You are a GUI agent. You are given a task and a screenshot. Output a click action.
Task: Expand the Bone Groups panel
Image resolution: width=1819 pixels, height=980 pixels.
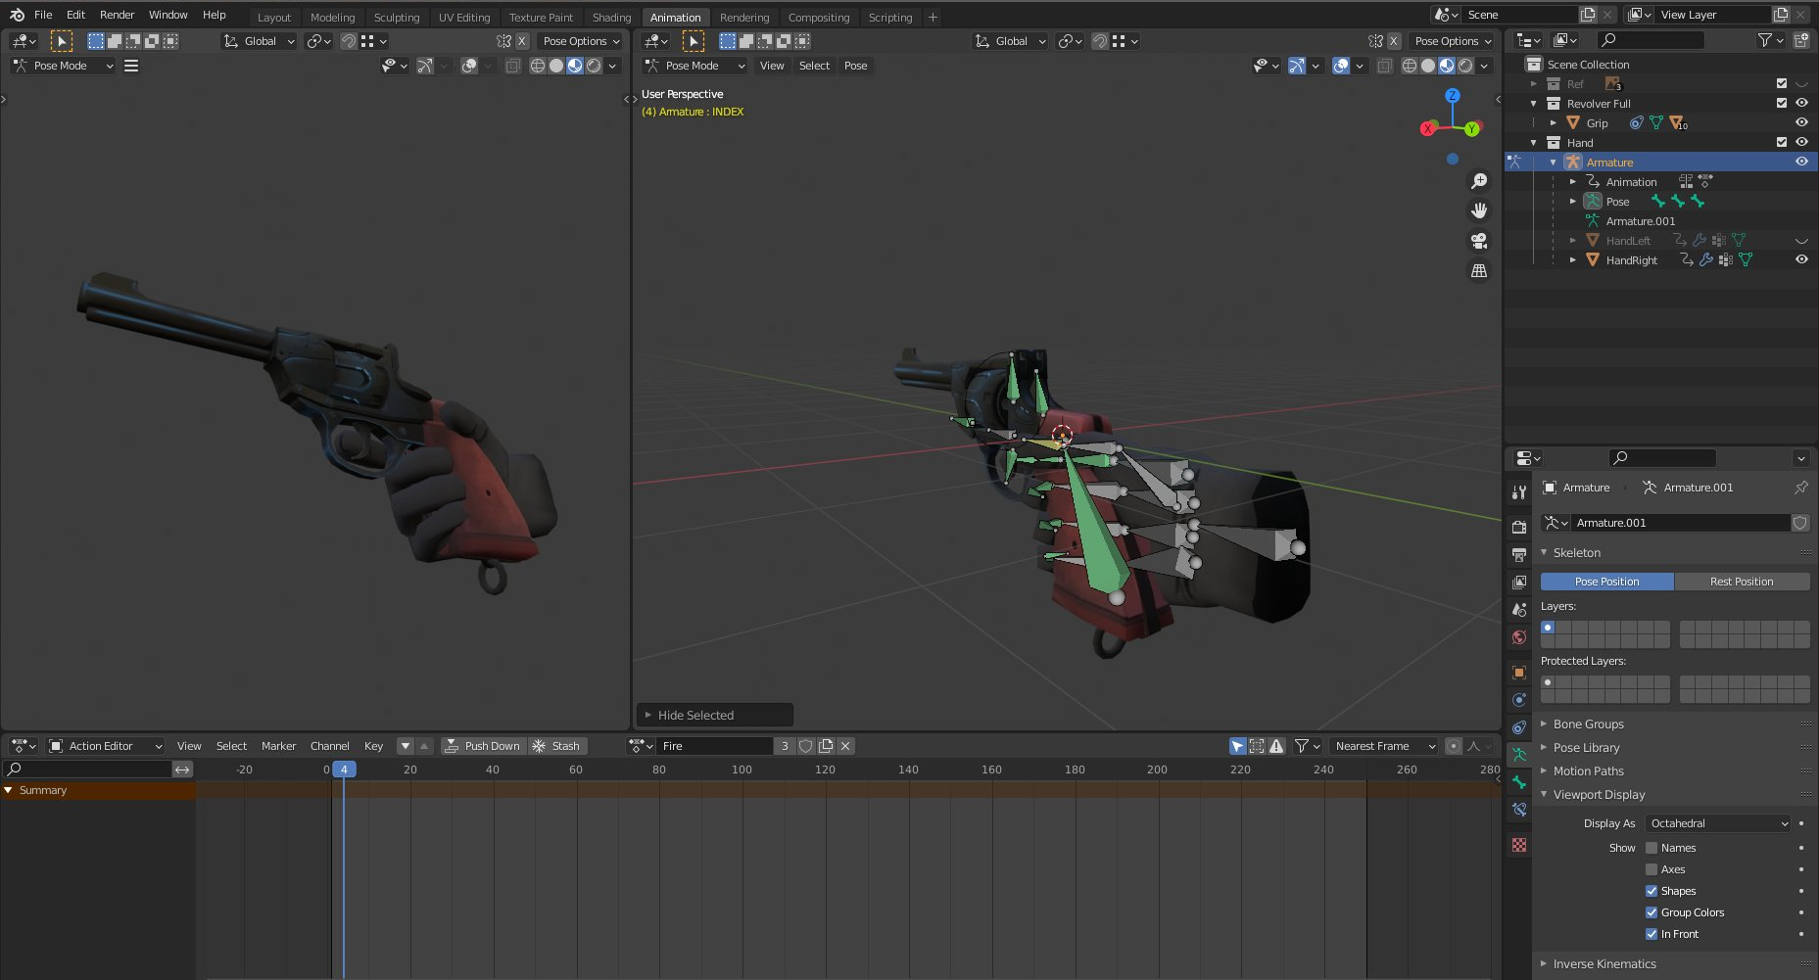(x=1588, y=724)
